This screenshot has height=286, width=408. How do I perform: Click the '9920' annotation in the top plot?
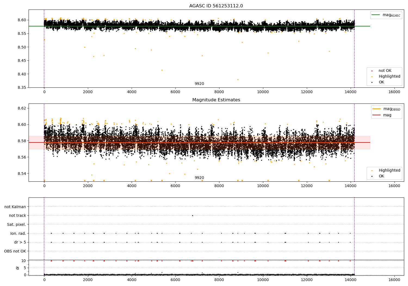[x=199, y=84]
